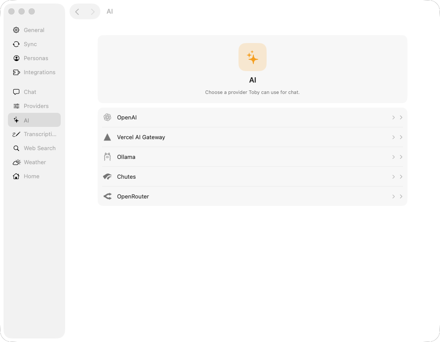Viewport: 440px width, 342px height.
Task: Click Ollama row's inner left chevron
Action: [x=393, y=157]
